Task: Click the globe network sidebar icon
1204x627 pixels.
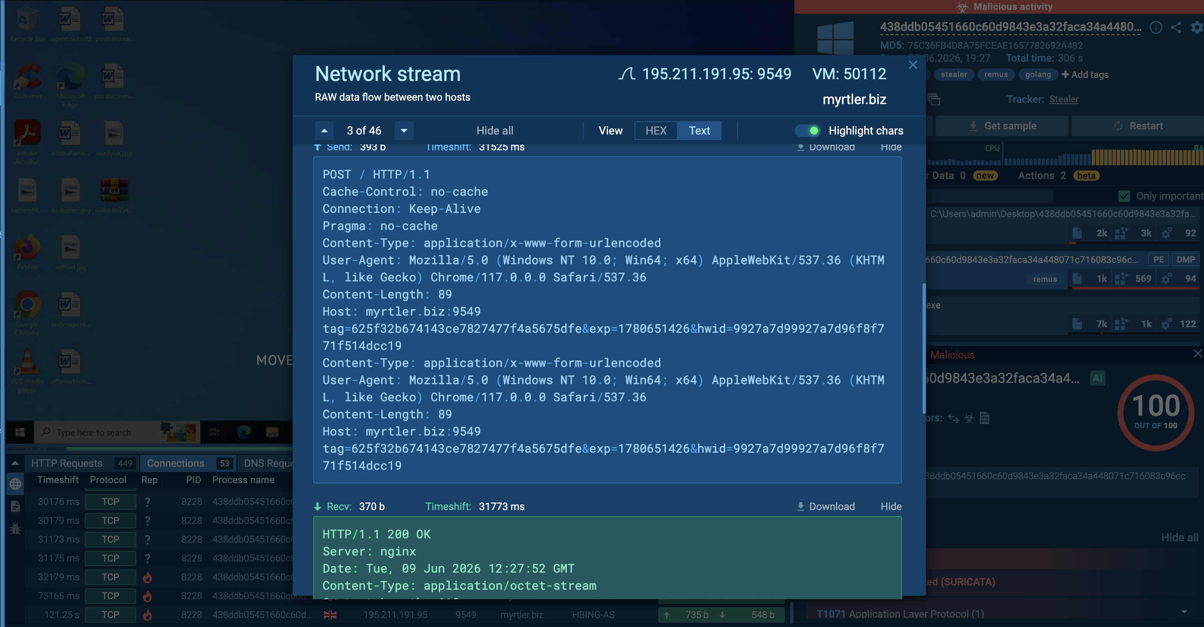Action: [15, 484]
